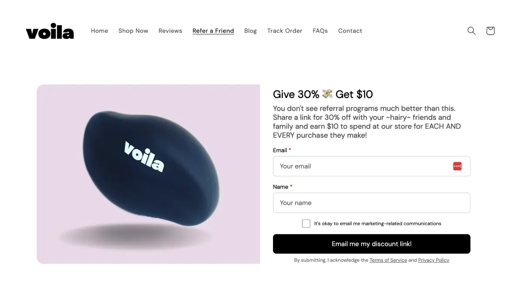520x292 pixels.
Task: Navigate to the Contact page
Action: pos(350,31)
